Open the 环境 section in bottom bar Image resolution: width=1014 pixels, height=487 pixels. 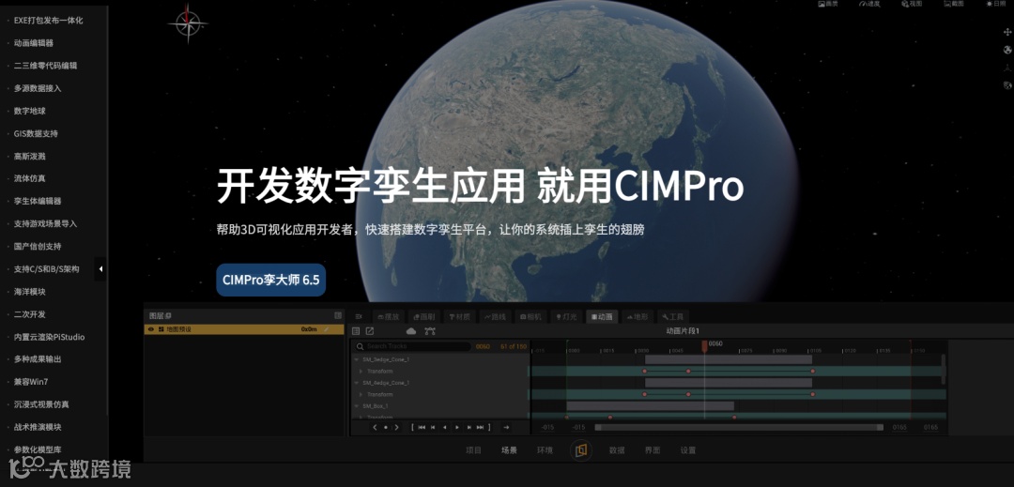tap(545, 450)
